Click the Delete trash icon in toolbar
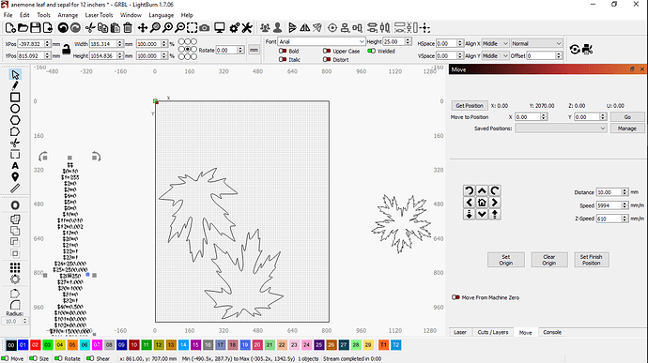 pyautogui.click(x=128, y=27)
